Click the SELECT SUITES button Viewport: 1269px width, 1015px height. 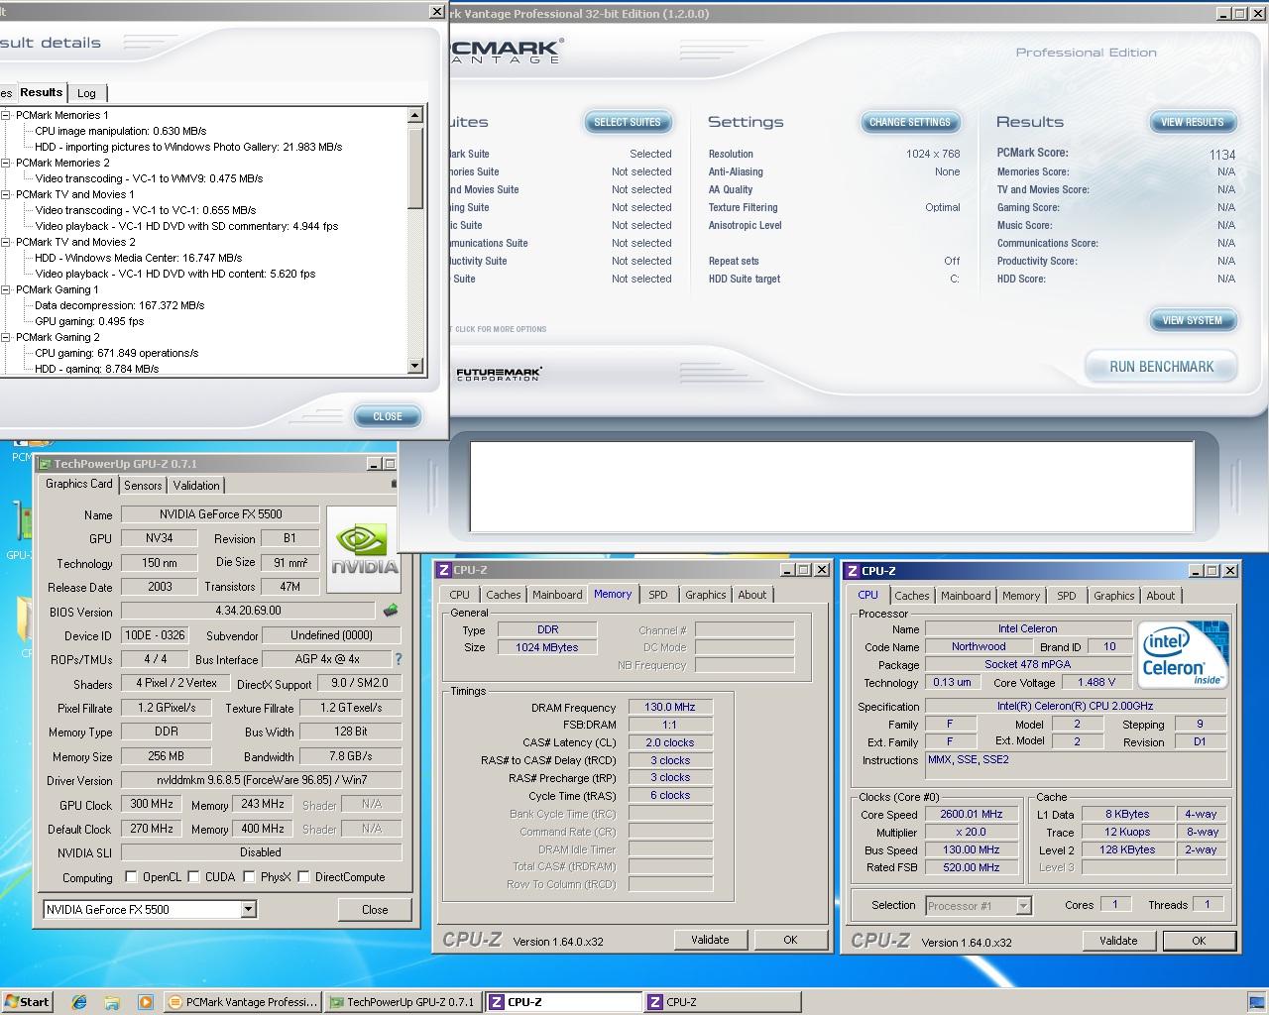pos(628,122)
